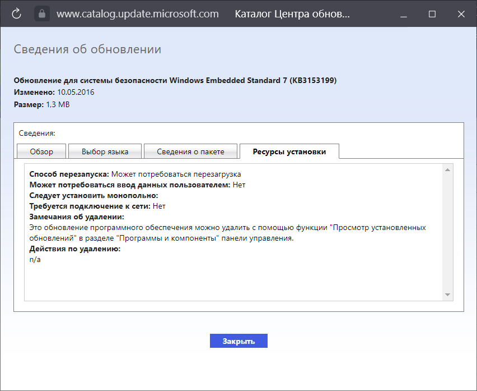Click the Требуется подключение к сети line

(x=97, y=206)
